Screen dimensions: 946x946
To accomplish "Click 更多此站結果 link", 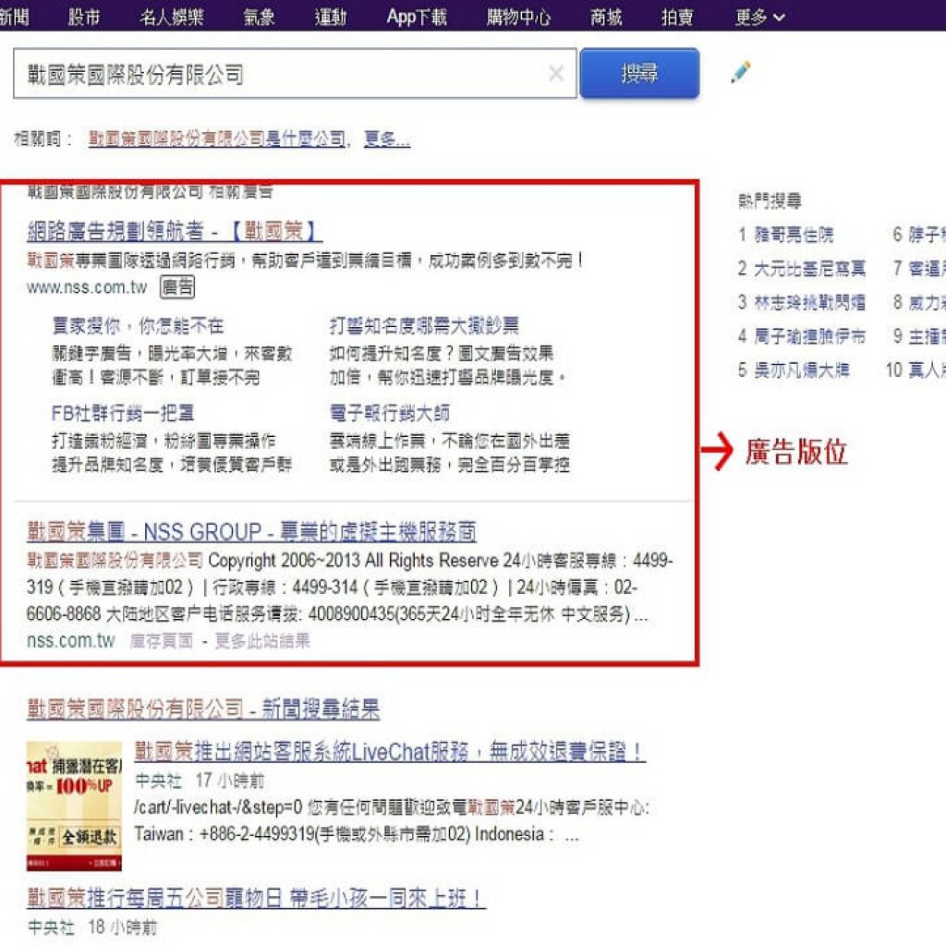I will pos(262,641).
